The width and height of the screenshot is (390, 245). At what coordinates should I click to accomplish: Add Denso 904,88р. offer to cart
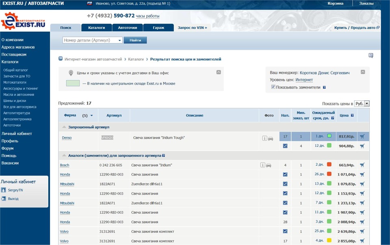[x=362, y=146]
